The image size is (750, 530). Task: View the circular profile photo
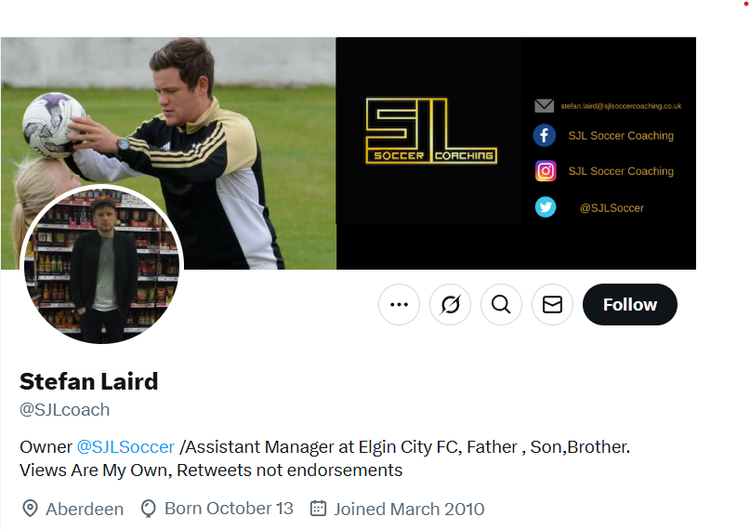pos(102,264)
